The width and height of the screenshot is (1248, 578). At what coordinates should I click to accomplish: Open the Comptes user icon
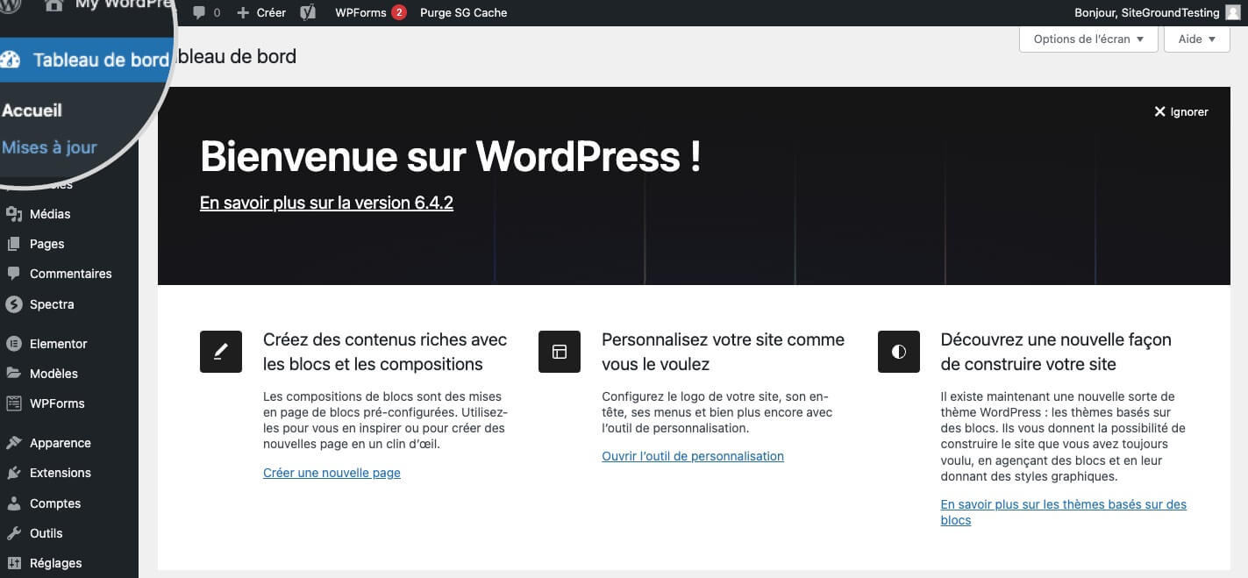coord(13,503)
